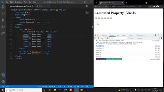Switch to the Elements tab in DevTools
The image size is (164, 92).
(x=105, y=35)
